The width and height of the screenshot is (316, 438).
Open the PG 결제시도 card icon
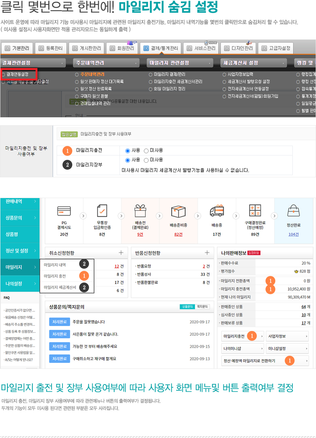64,211
